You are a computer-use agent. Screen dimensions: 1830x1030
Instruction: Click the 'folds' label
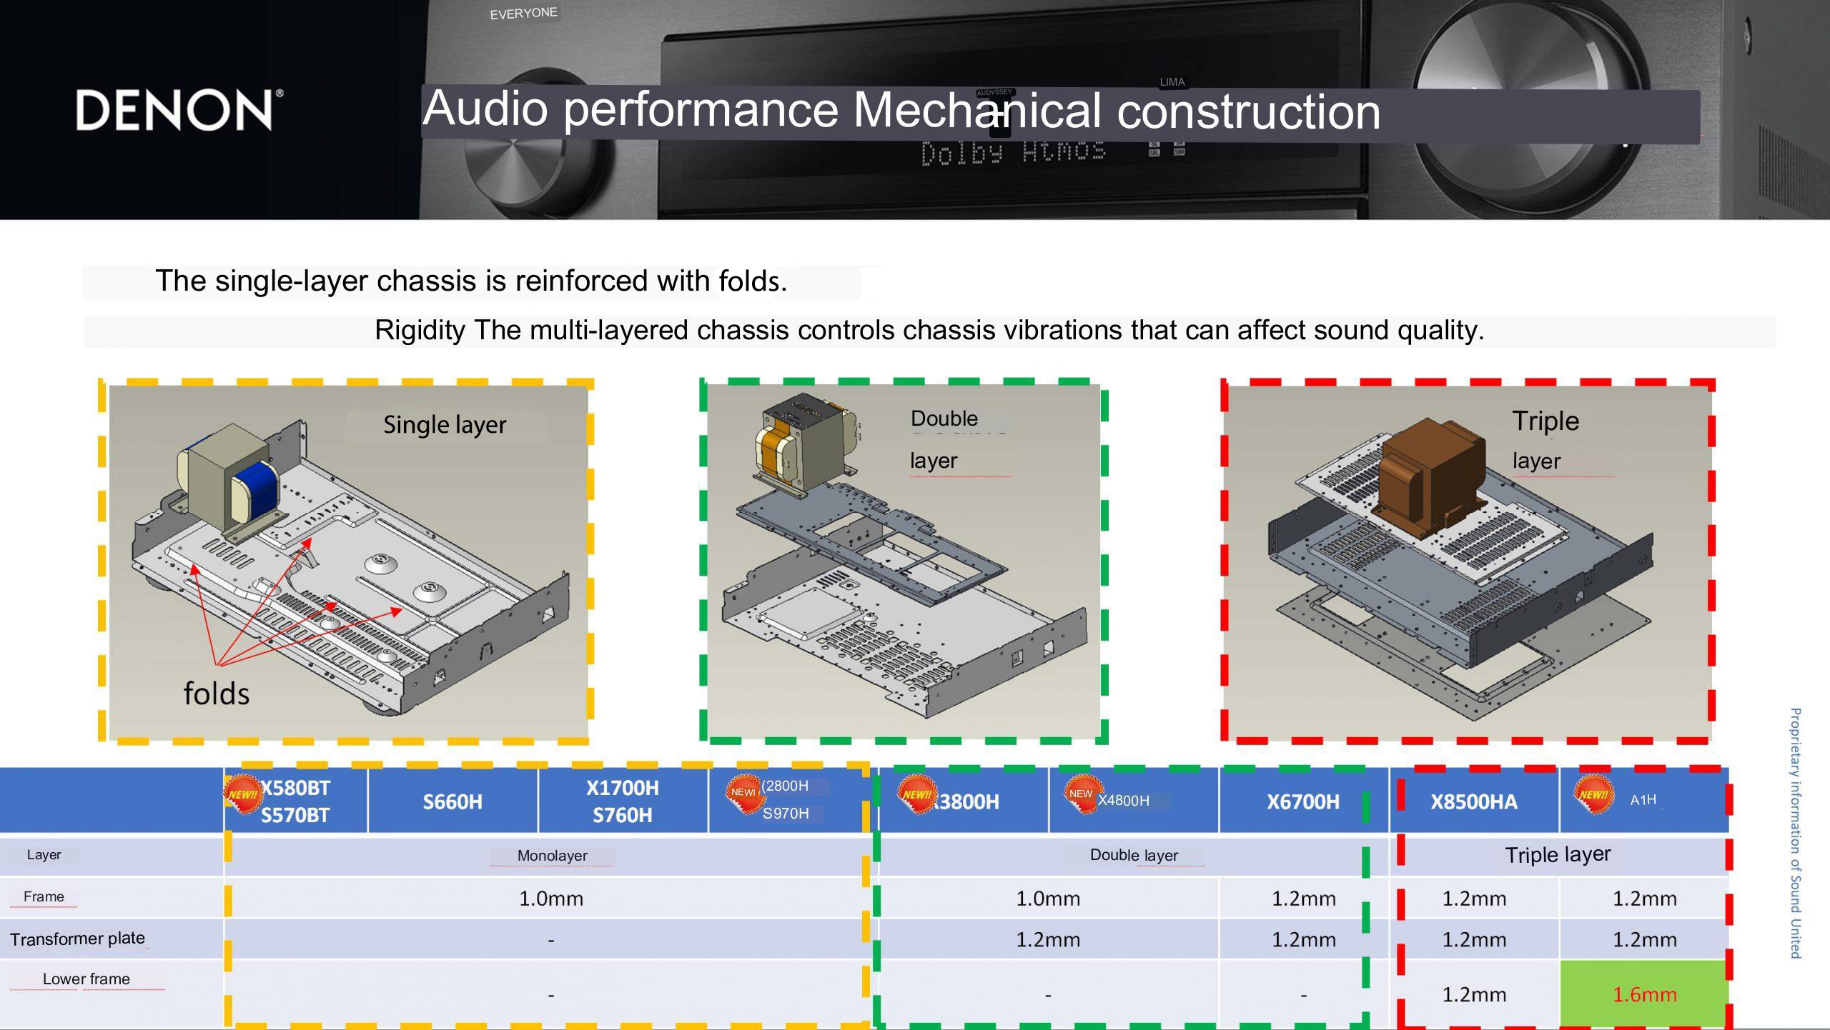(x=217, y=694)
